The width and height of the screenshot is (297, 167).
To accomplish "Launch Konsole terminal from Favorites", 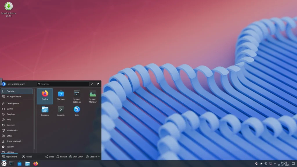I will pyautogui.click(x=61, y=111).
